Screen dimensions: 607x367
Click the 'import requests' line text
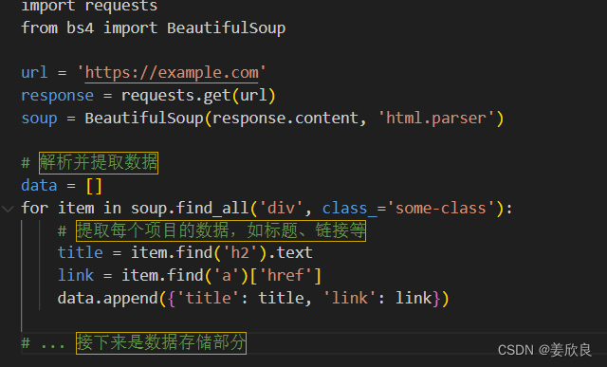(x=89, y=6)
